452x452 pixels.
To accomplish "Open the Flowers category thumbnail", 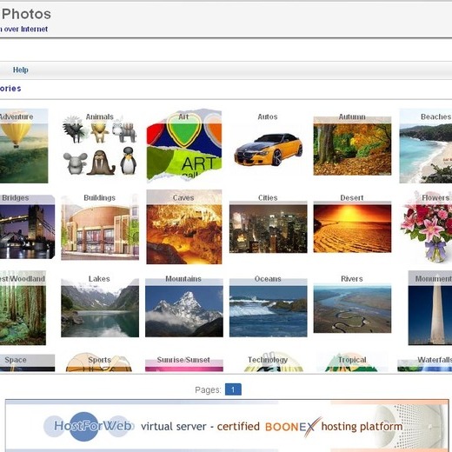I will point(426,227).
